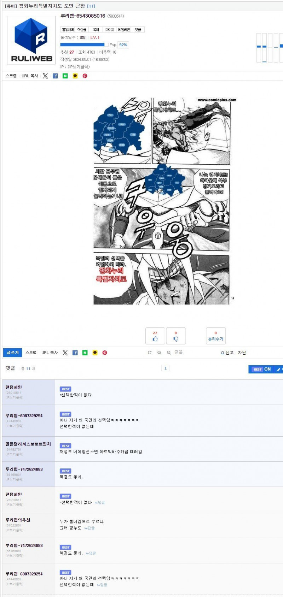Viewport: 283px width, 597px height.
Task: Open the 활동내역 tab in author profile
Action: click(x=68, y=30)
